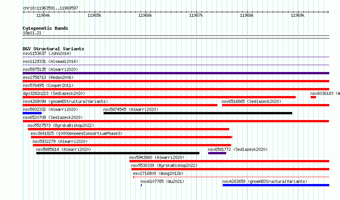Click the nsv5943960 (Almarri2020) red bar

[x=230, y=161]
